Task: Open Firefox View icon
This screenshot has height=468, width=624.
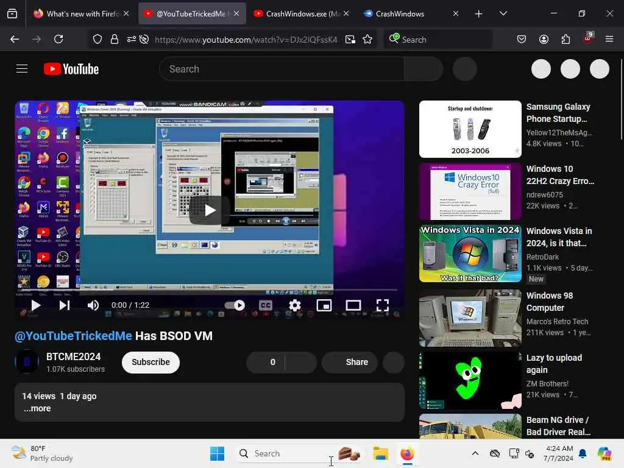Action: pos(12,13)
